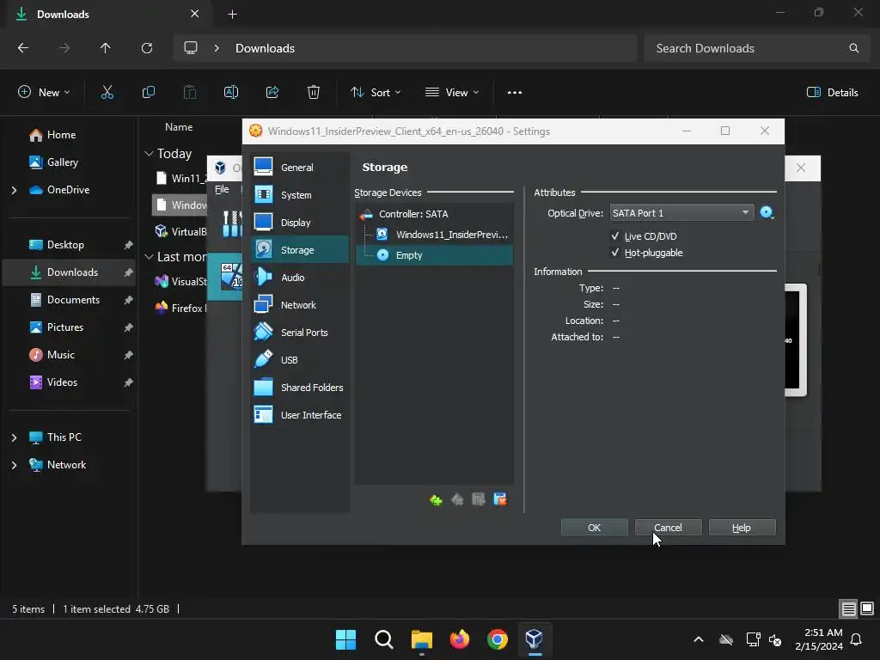Open Display settings category
Viewport: 880px width, 660px height.
click(299, 223)
